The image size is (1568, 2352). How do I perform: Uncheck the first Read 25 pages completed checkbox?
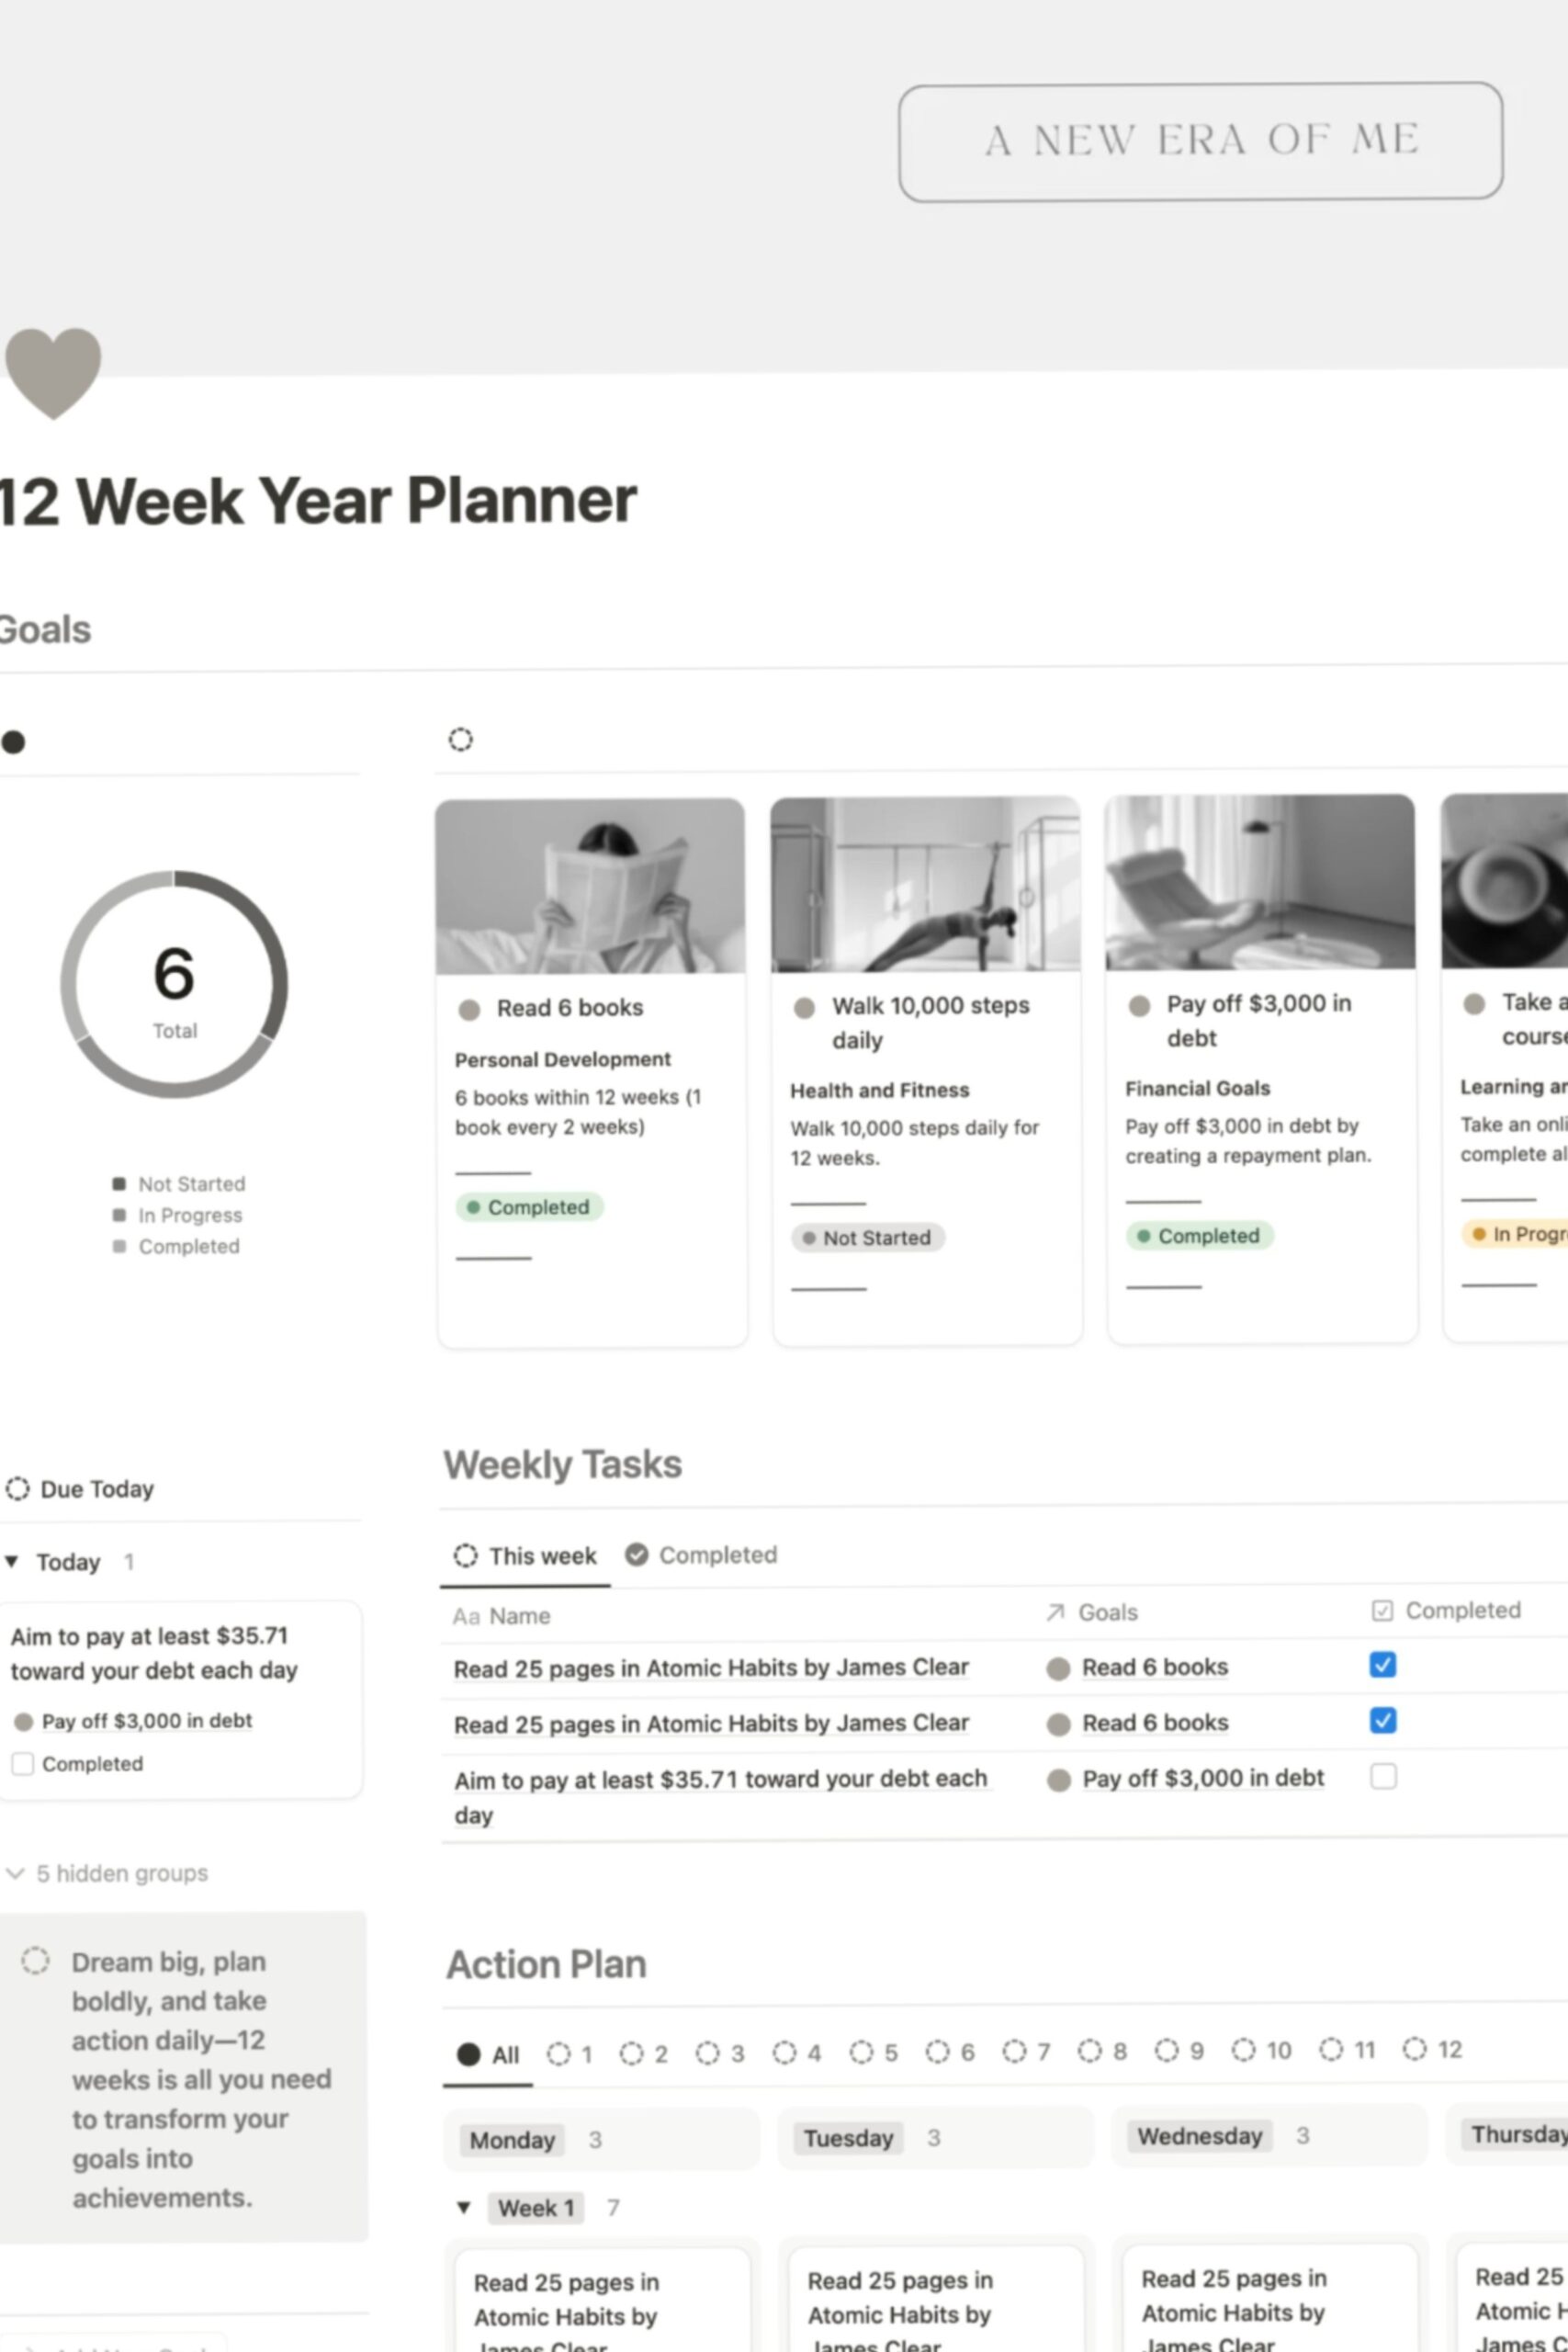(x=1383, y=1664)
